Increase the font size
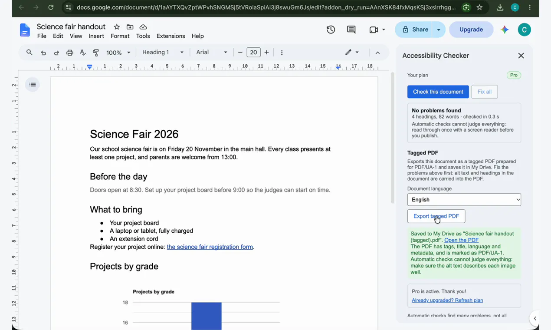551x330 pixels. coord(267,53)
